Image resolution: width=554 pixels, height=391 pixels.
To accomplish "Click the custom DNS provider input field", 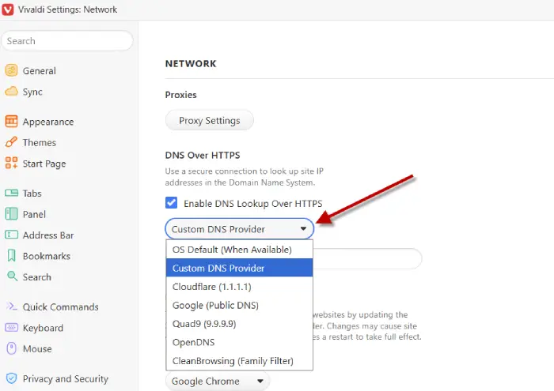I will tap(366, 258).
